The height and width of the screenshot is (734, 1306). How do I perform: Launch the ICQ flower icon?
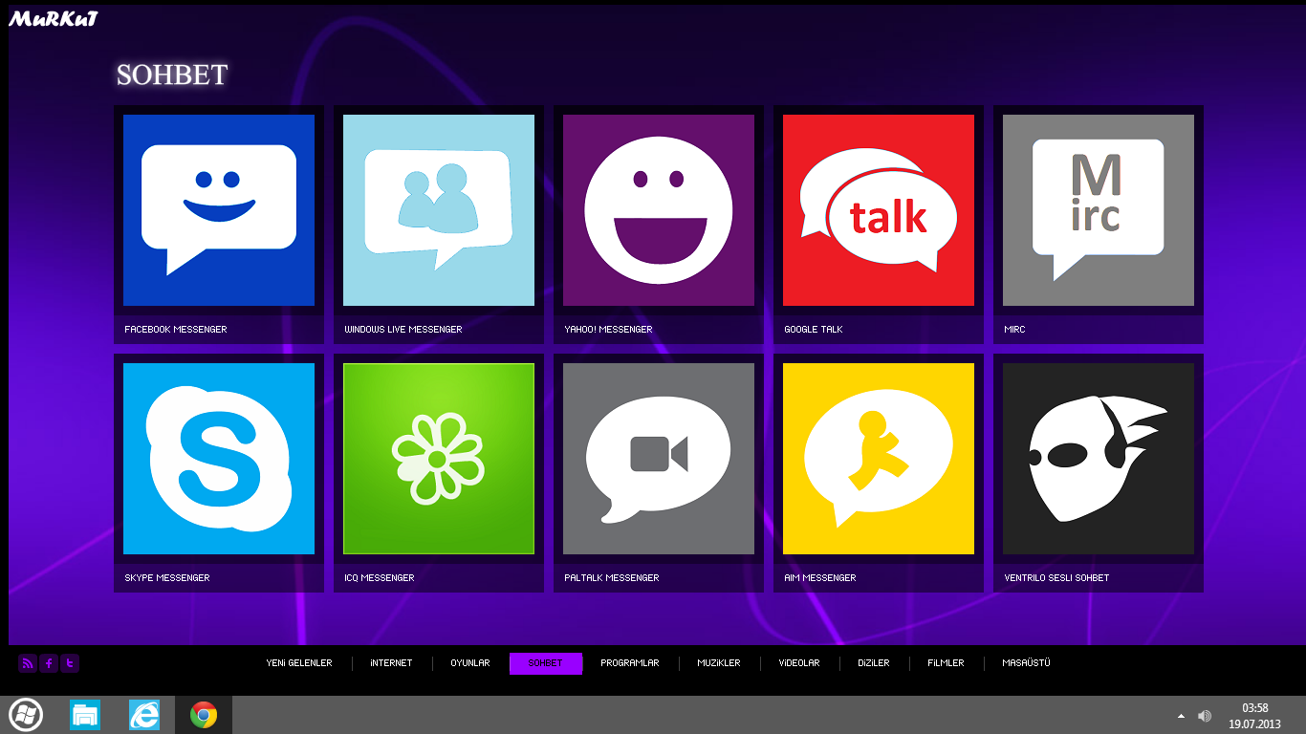[x=439, y=459]
